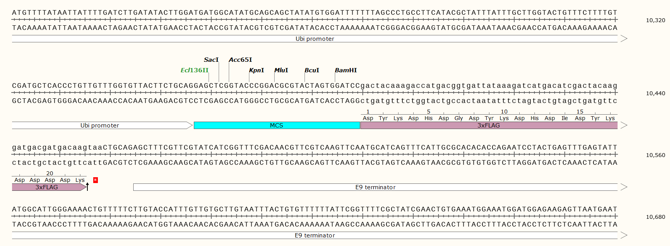
Task: Click the black arrow after 3xFLAG
Action: (x=87, y=187)
